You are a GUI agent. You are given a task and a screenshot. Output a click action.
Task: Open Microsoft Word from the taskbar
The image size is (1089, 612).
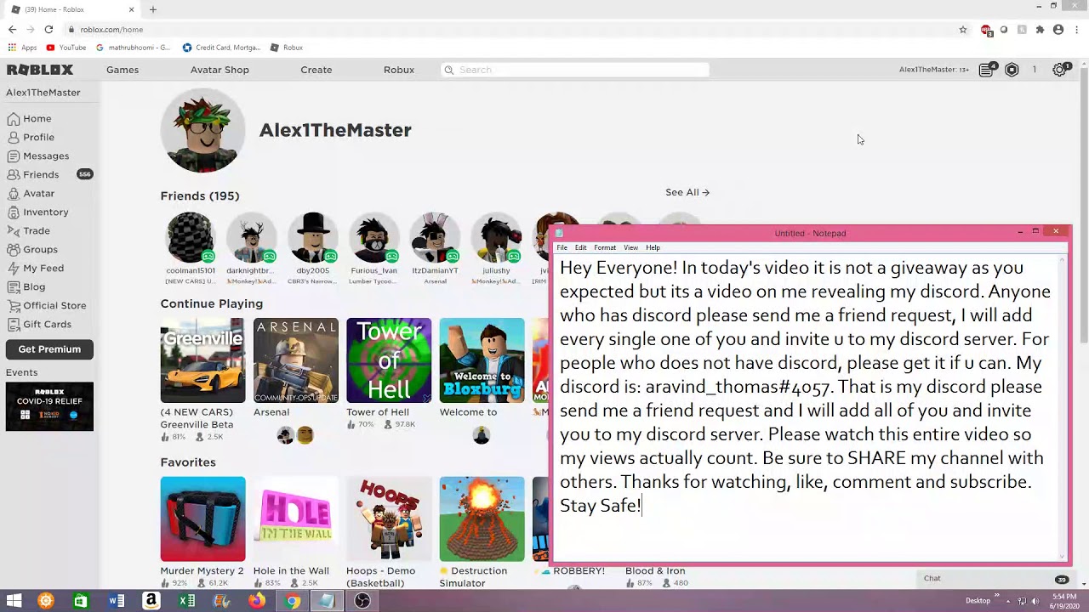tap(116, 601)
